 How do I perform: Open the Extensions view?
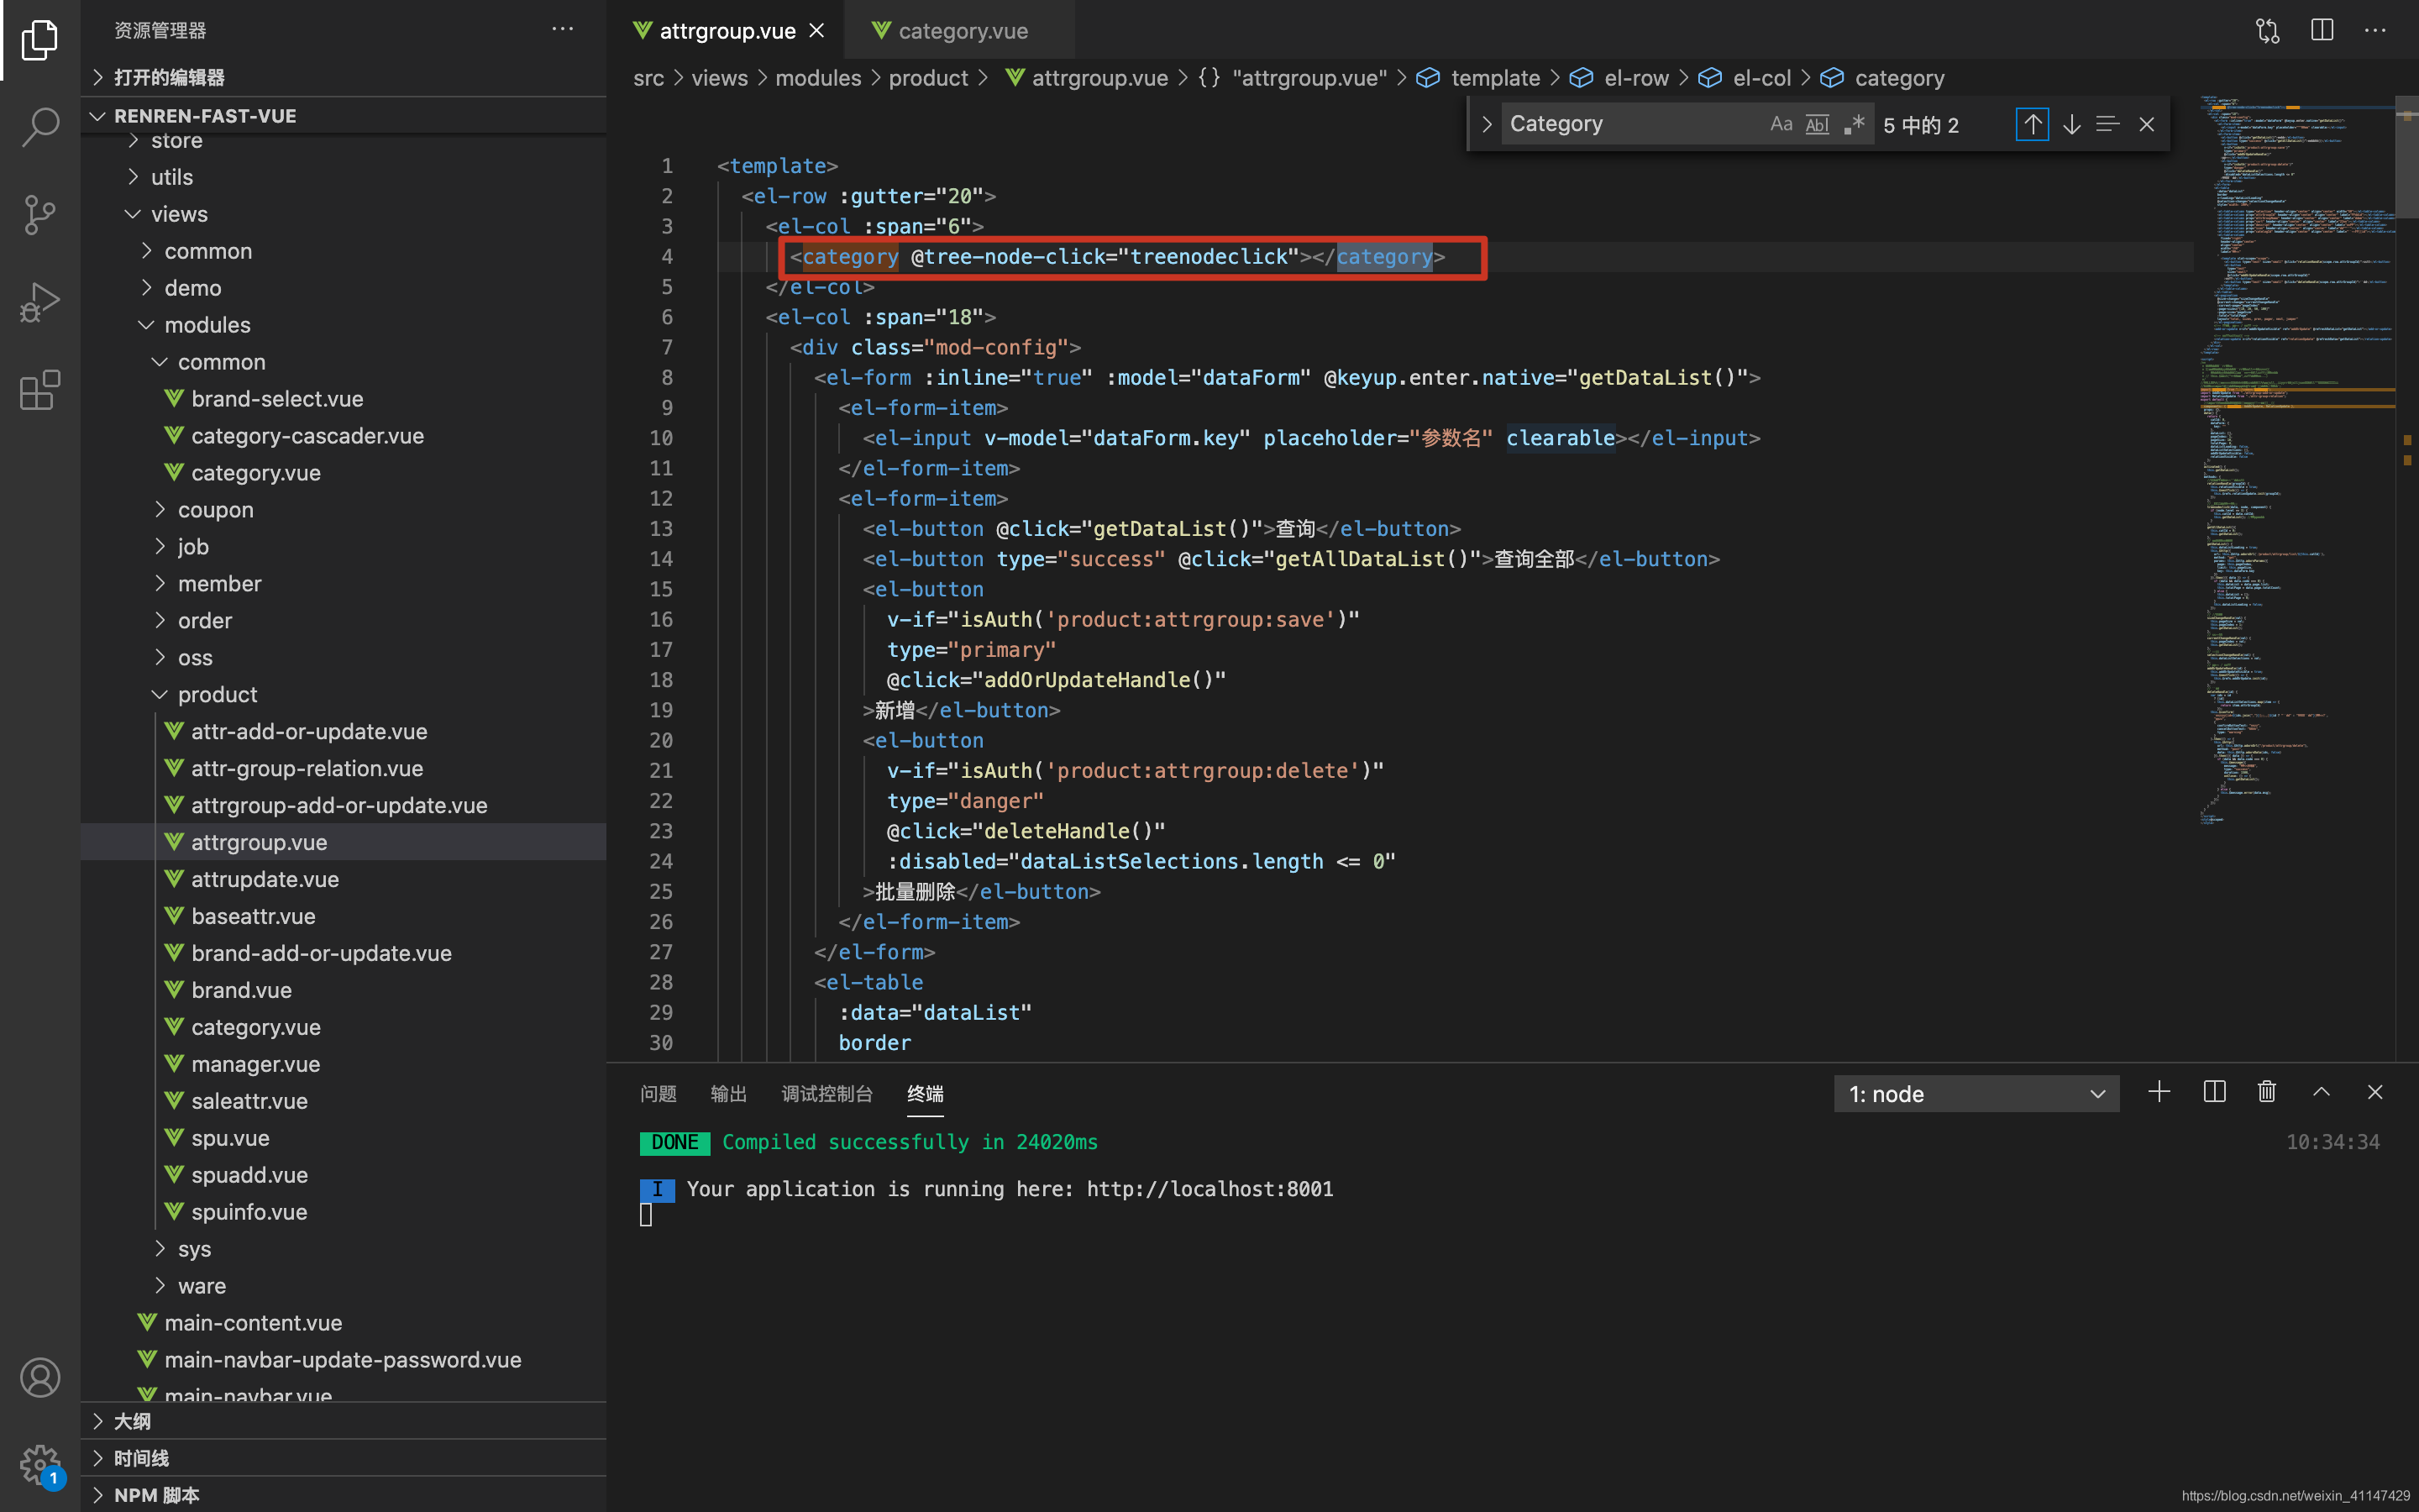pos(40,390)
